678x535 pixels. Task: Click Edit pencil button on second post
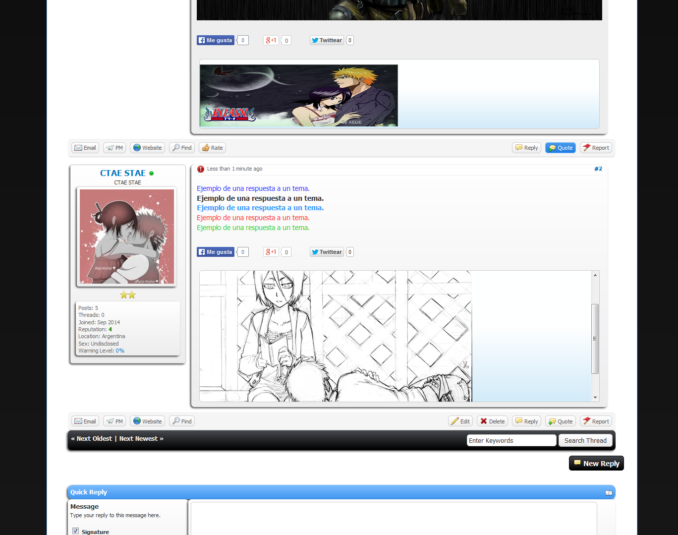[460, 421]
